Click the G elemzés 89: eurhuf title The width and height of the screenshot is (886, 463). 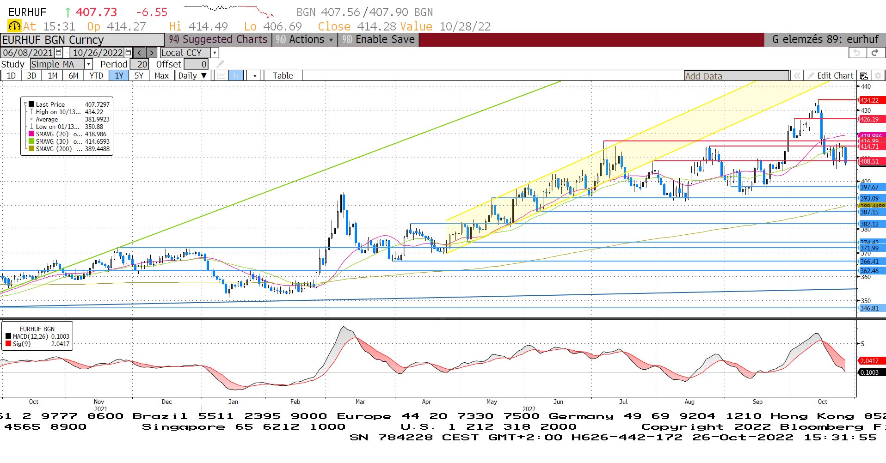point(825,40)
